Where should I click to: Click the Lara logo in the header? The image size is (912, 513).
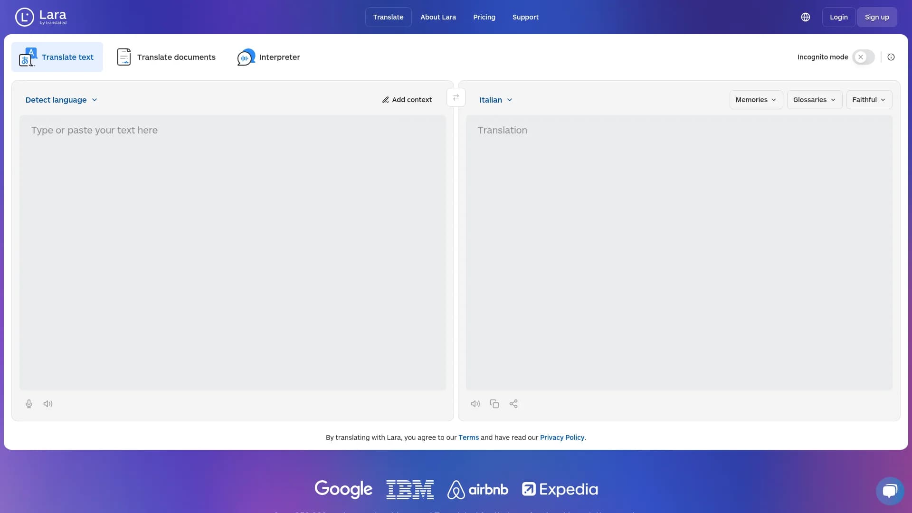[41, 17]
